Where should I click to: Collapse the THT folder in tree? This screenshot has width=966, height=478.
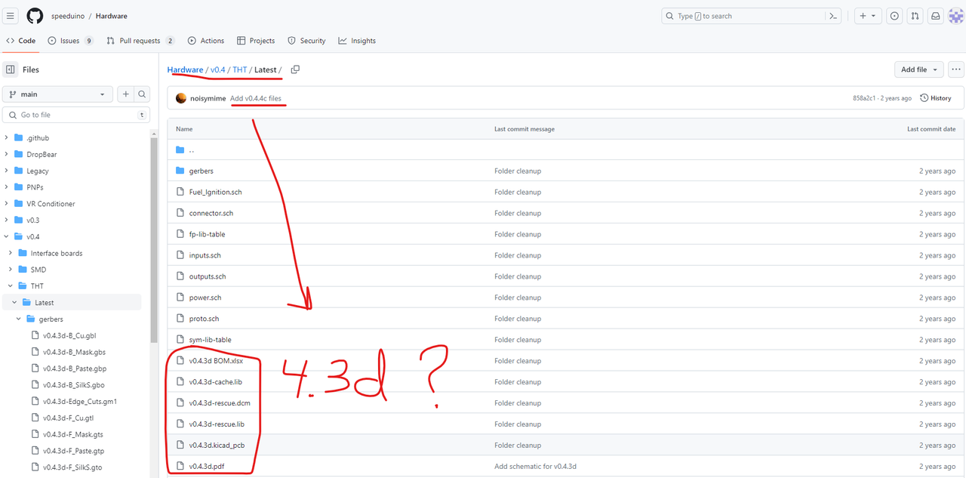[11, 286]
